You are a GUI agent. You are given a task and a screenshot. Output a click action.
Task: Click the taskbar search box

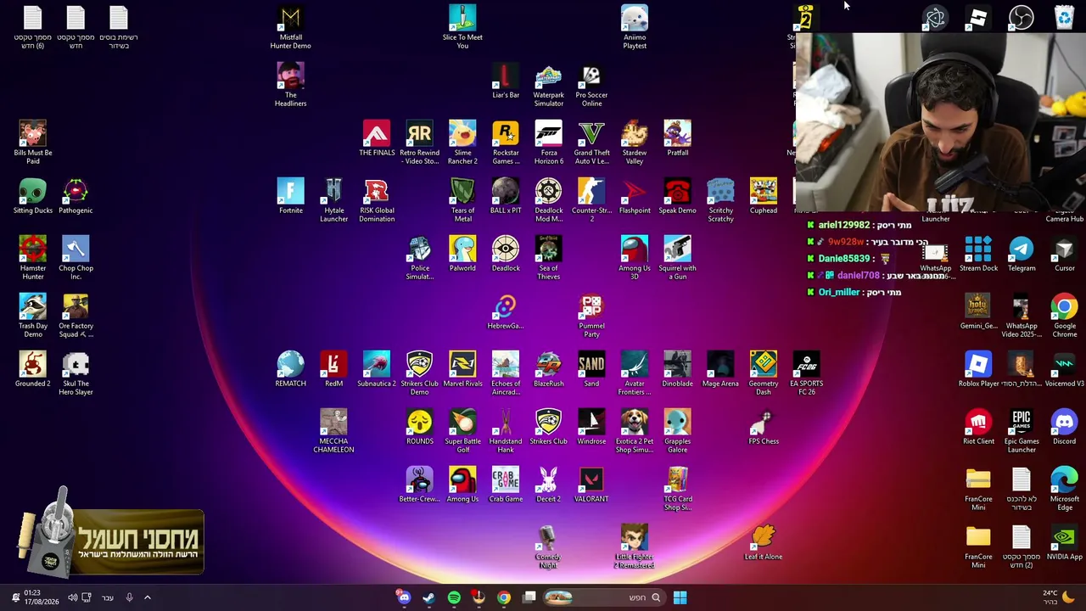[x=604, y=597]
